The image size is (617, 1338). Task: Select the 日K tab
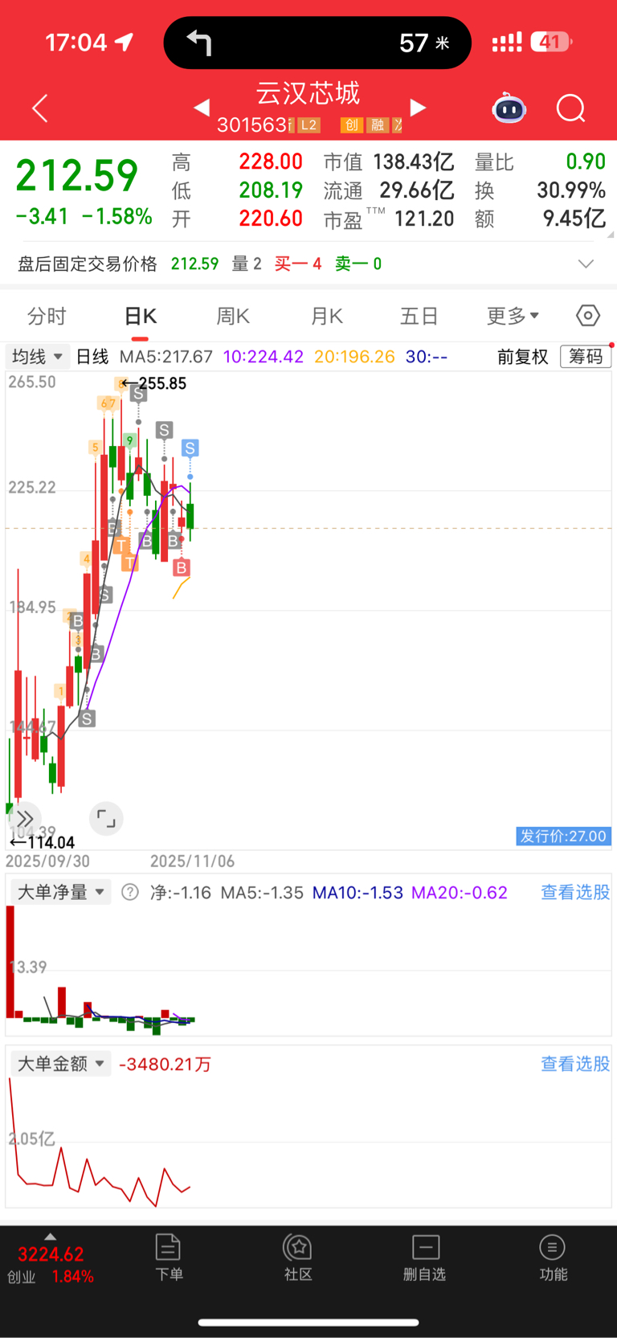[141, 316]
